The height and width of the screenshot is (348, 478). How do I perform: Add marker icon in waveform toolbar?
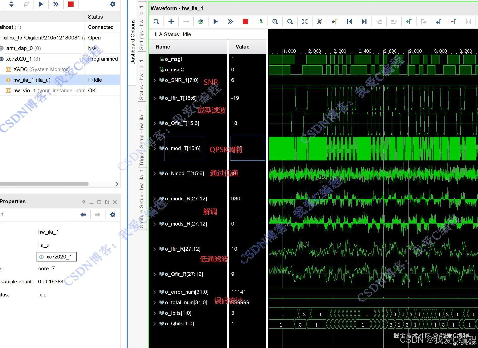pyautogui.click(x=409, y=22)
